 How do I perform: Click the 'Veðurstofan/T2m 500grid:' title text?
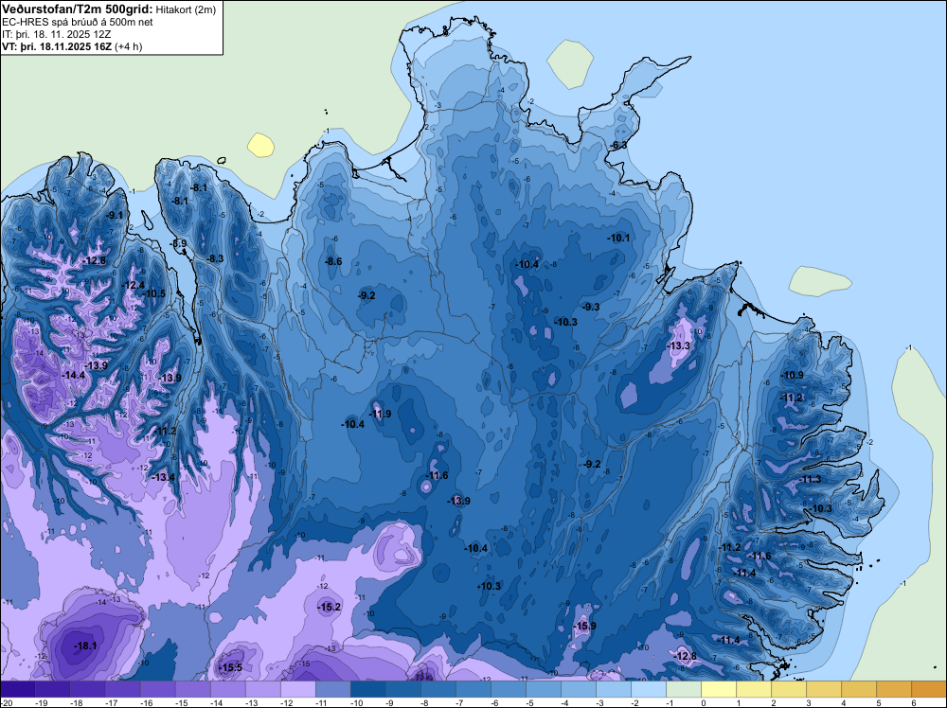76,9
